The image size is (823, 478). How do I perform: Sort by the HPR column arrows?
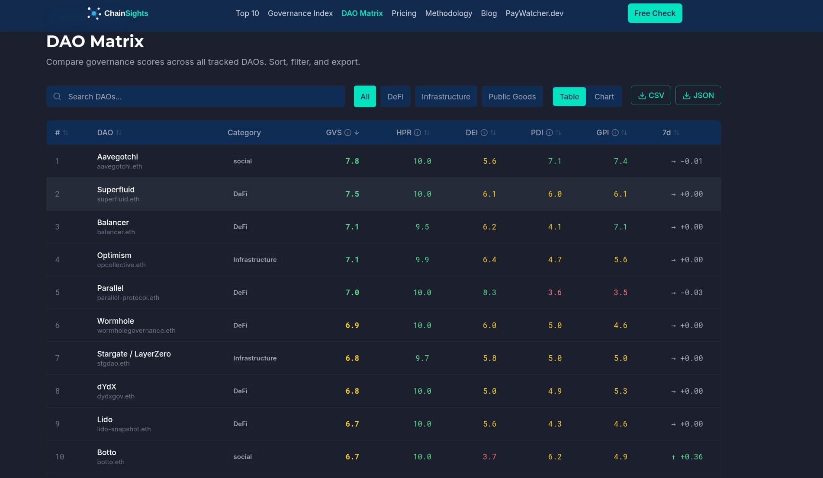(x=427, y=133)
